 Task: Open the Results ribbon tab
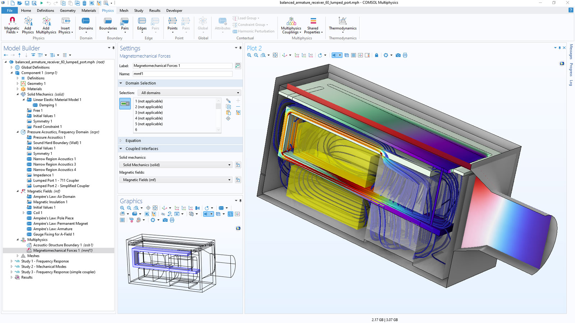tap(155, 10)
